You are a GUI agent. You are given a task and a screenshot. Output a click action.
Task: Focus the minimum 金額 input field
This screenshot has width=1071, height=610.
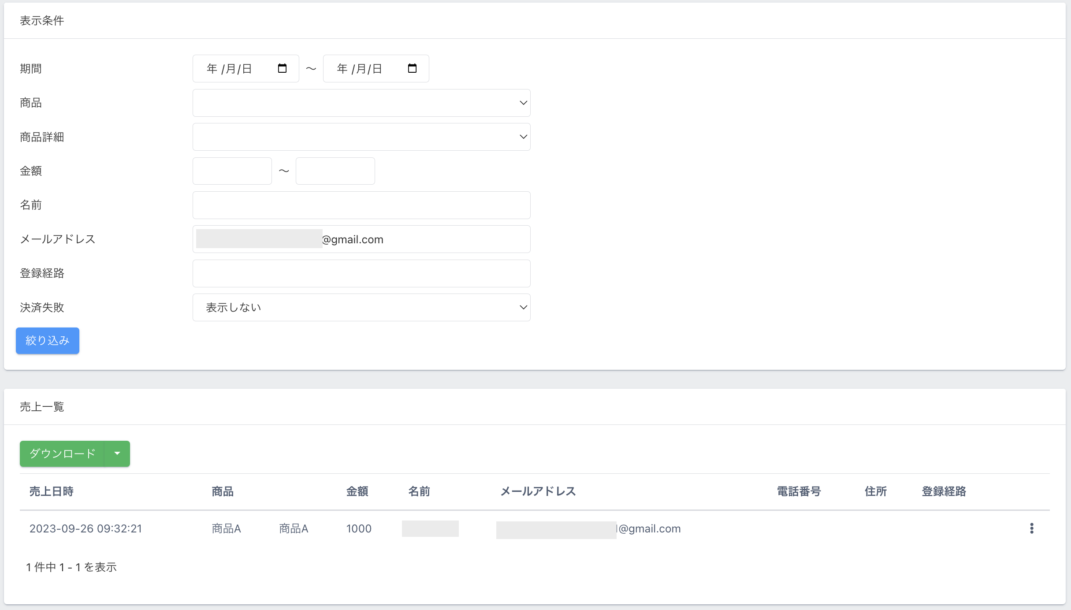232,171
